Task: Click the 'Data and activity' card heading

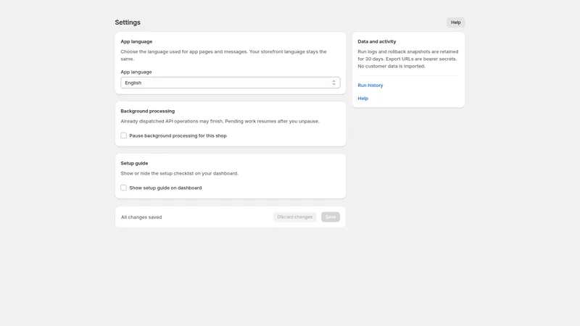Action: [376, 41]
